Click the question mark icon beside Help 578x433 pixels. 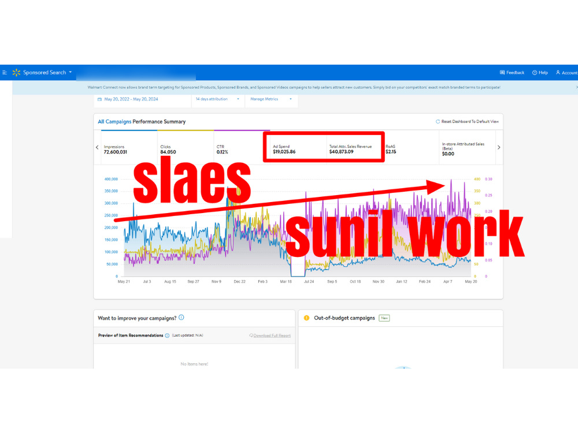[x=535, y=73]
